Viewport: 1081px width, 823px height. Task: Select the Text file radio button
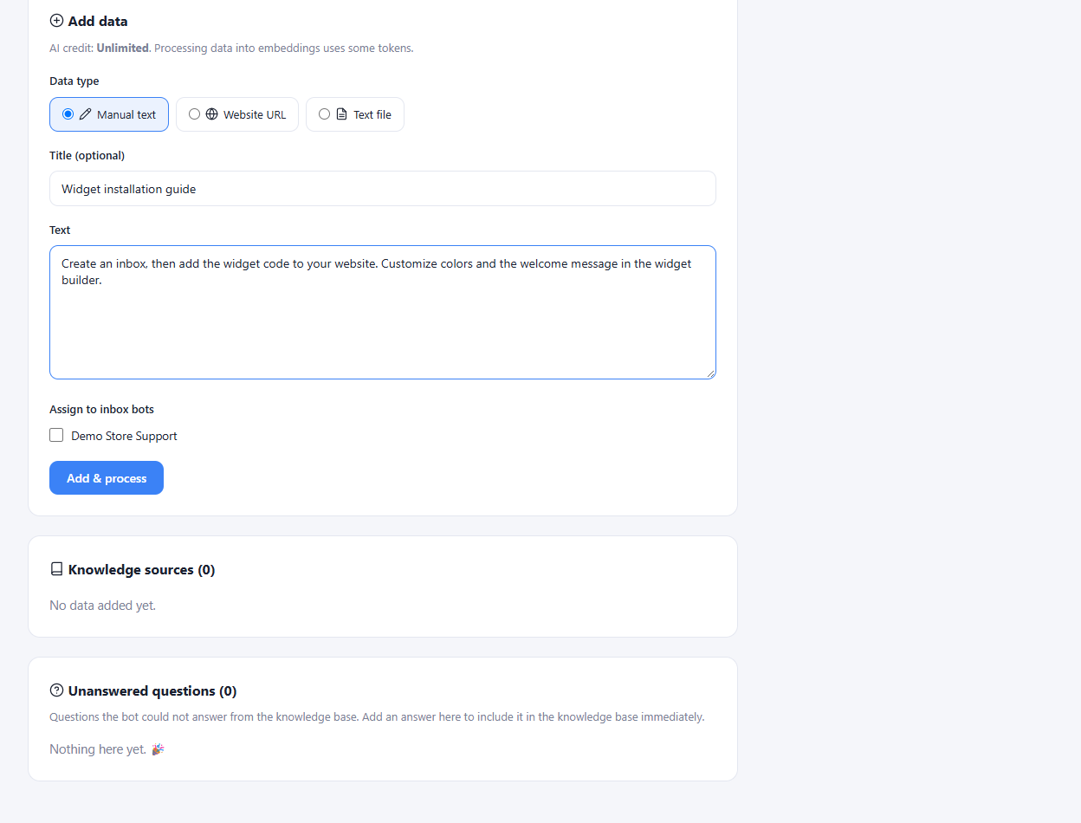(324, 114)
